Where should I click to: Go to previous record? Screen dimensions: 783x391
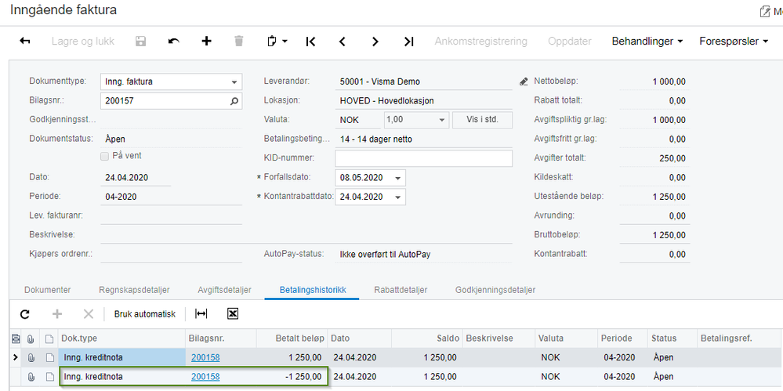pyautogui.click(x=342, y=42)
